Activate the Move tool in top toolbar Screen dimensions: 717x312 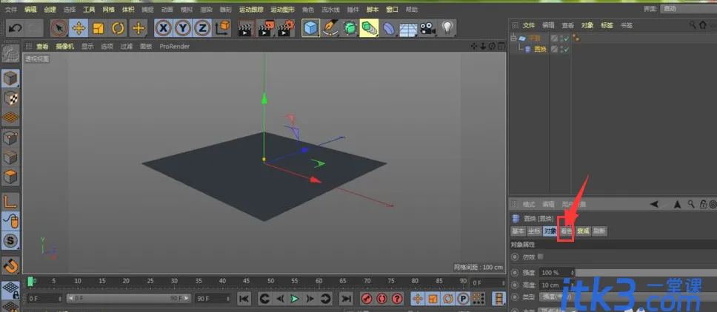coord(79,28)
